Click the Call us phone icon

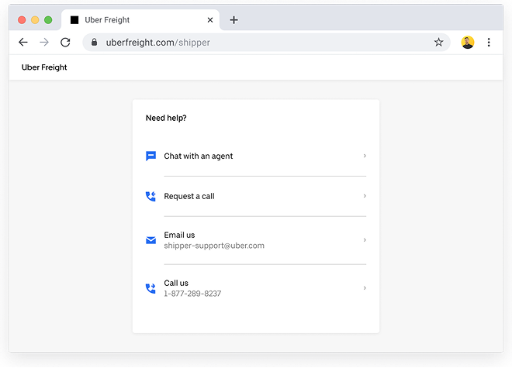pyautogui.click(x=150, y=288)
